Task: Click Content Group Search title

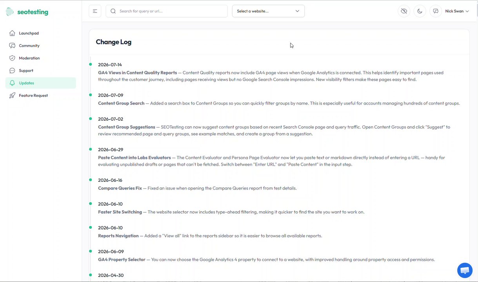Action: pyautogui.click(x=121, y=103)
